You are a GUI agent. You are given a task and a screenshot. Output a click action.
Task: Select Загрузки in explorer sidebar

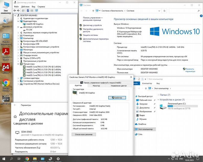(143, 104)
